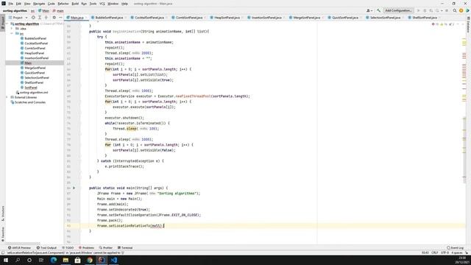Open the Event Log
This screenshot has height=265, width=471.
456,248
